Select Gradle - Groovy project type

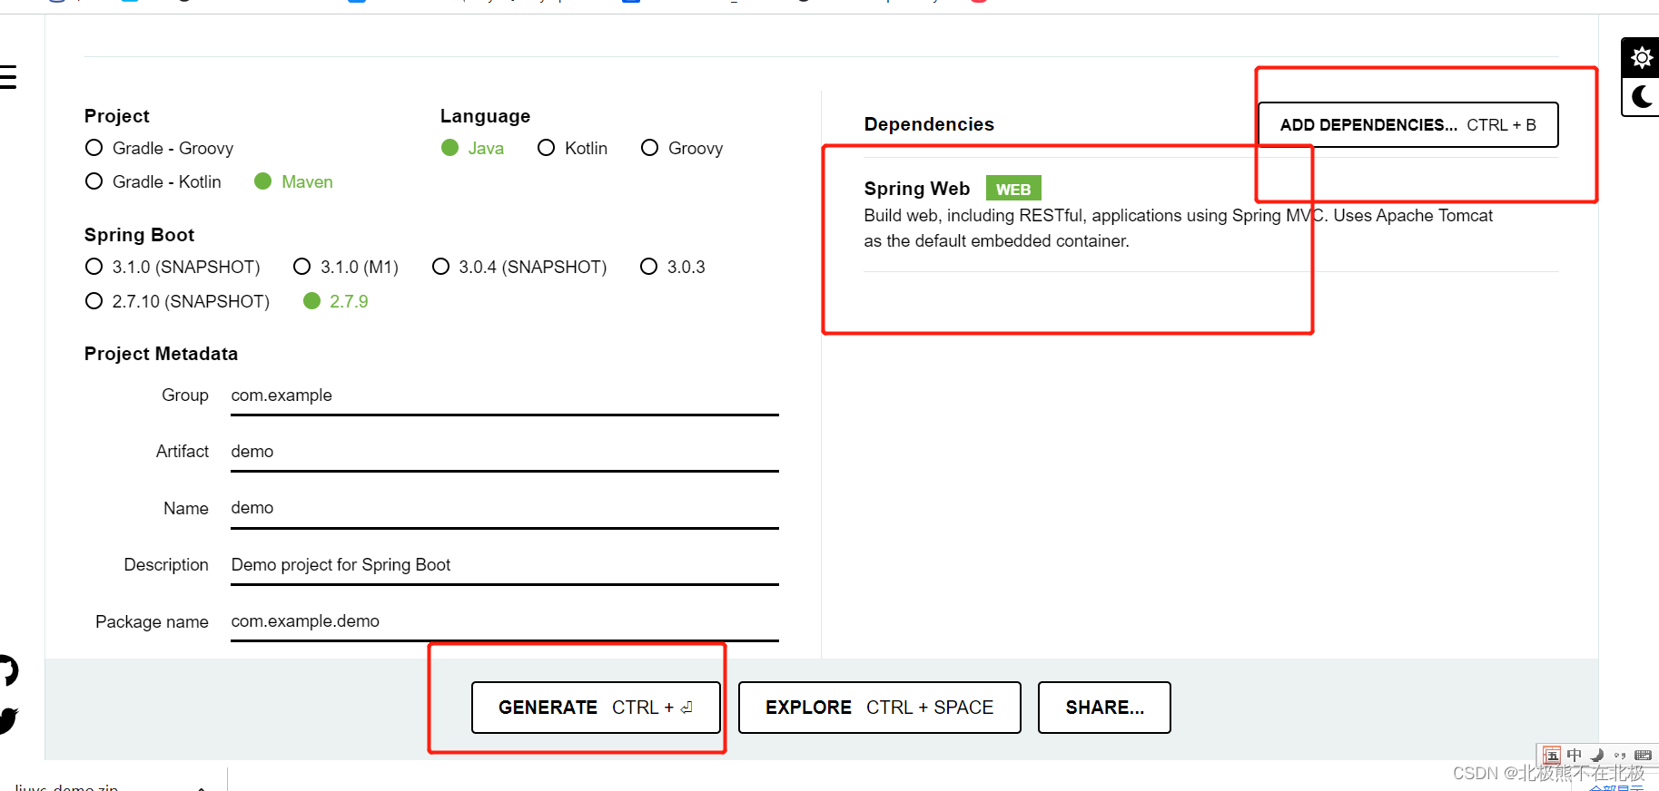(x=159, y=148)
